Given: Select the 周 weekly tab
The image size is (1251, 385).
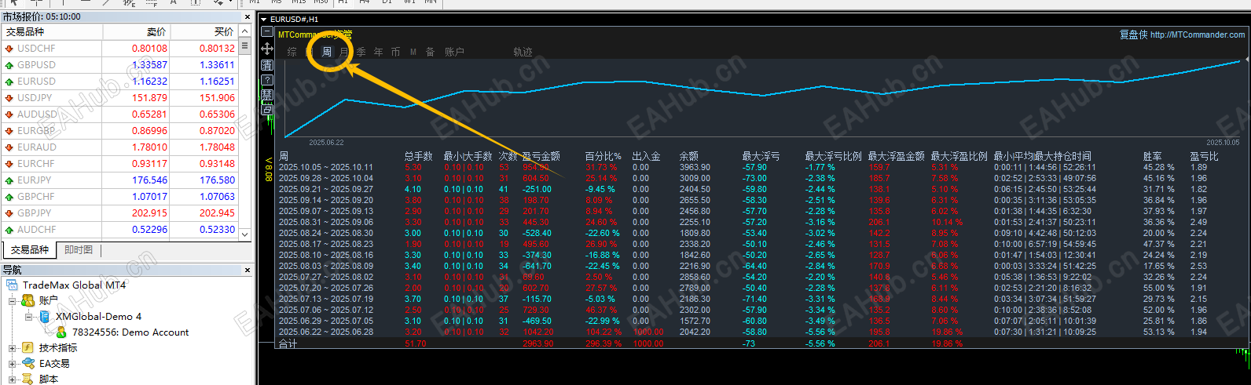Looking at the screenshot, I should point(327,52).
